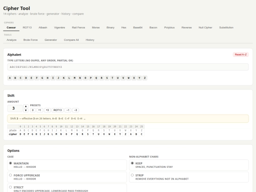Apply the 0 shift preset
This screenshot has height=192, width=256.
(33, 110)
